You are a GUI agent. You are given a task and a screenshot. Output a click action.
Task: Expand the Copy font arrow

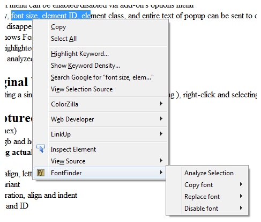click(241, 184)
